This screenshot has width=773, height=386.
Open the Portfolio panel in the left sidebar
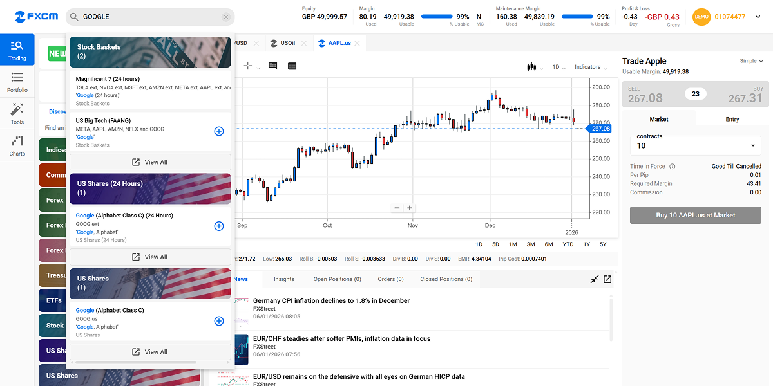coord(17,80)
